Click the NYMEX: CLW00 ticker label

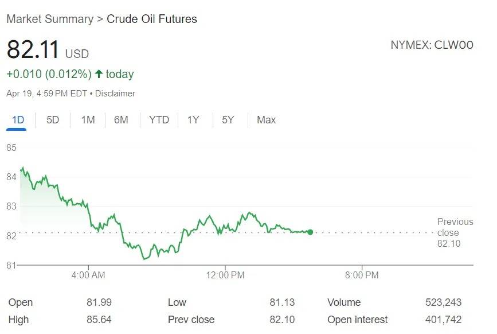point(432,45)
